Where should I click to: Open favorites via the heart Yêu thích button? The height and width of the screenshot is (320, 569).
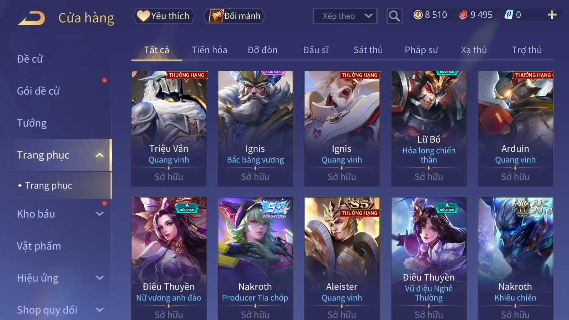[164, 16]
